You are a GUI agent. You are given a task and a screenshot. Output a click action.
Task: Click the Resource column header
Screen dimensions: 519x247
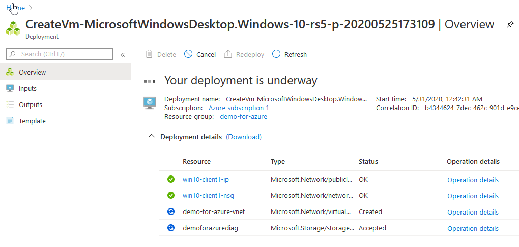pos(196,162)
